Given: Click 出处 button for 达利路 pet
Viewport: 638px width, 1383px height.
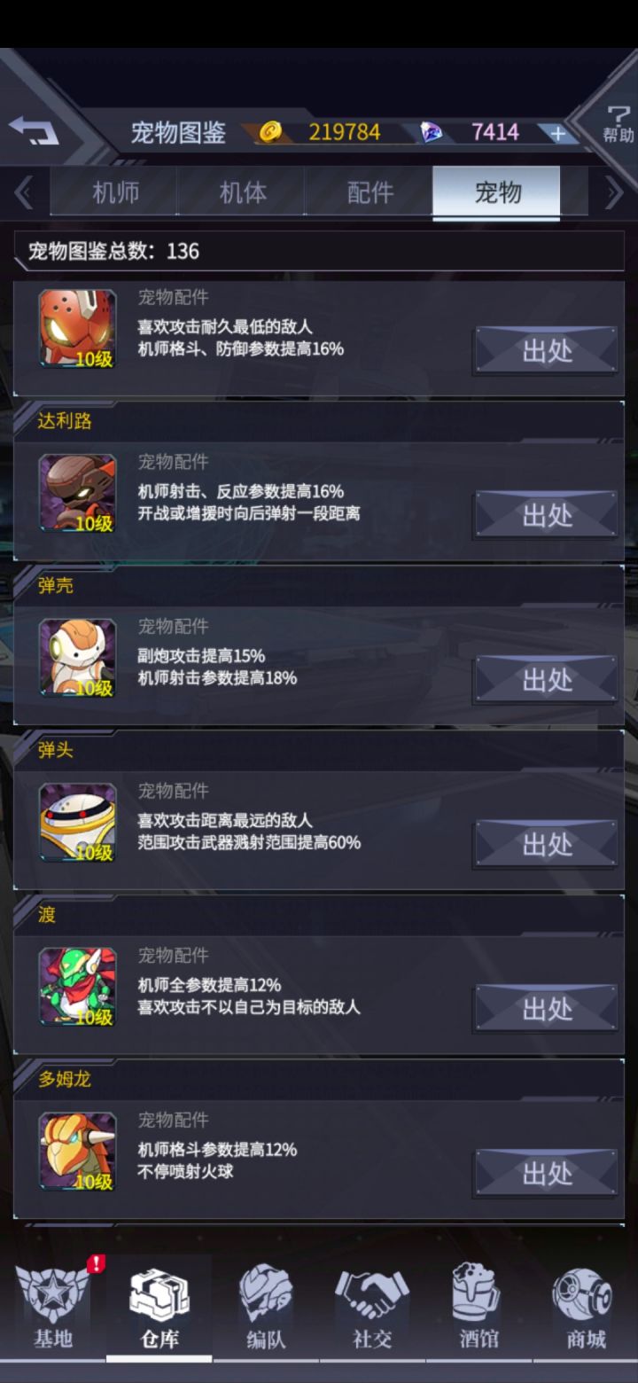Looking at the screenshot, I should 546,515.
